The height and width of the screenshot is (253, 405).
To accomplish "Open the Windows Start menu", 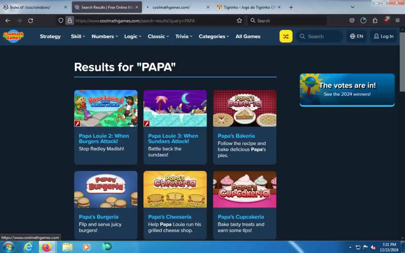I will click(8, 247).
